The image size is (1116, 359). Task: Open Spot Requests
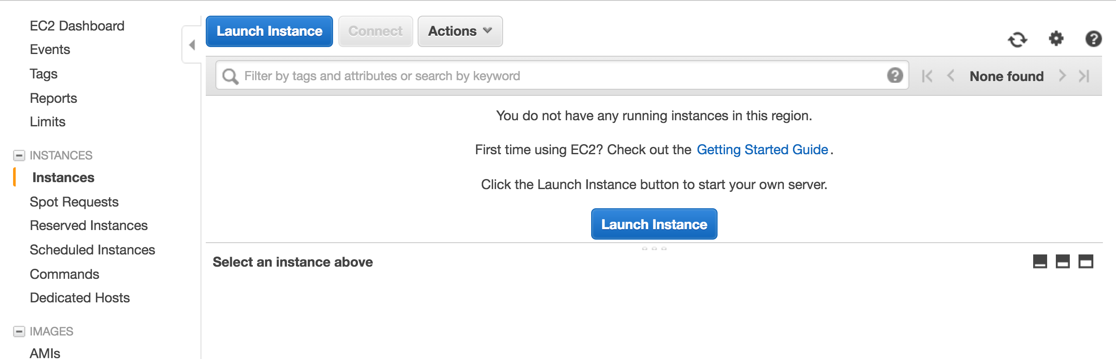74,202
